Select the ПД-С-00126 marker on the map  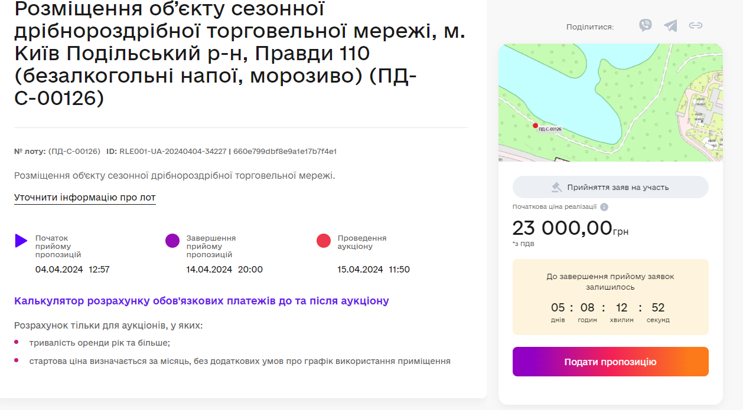535,126
